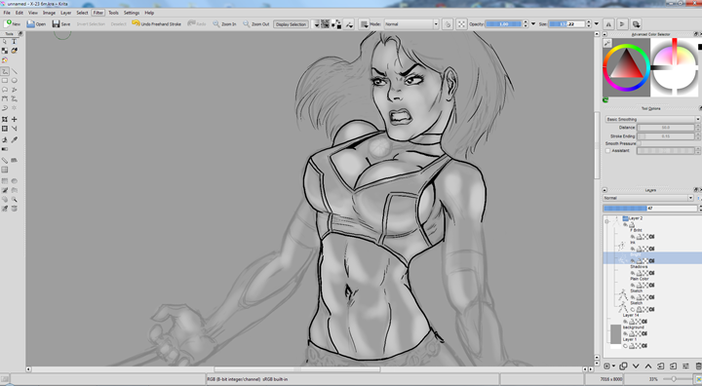This screenshot has height=386, width=702.
Task: Toggle the Smooth Pressure checkbox
Action: (640, 143)
